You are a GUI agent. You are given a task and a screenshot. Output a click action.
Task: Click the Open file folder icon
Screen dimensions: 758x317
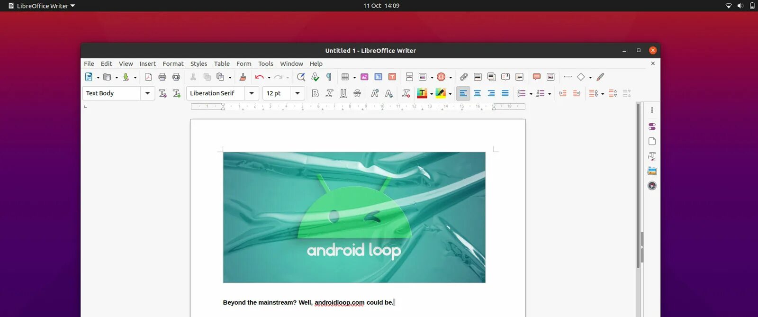pyautogui.click(x=107, y=77)
